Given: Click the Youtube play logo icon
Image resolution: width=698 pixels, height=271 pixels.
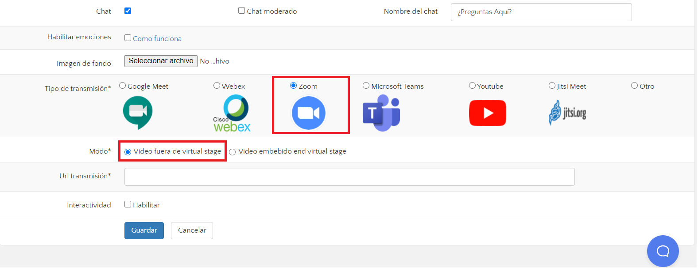Looking at the screenshot, I should click(488, 113).
